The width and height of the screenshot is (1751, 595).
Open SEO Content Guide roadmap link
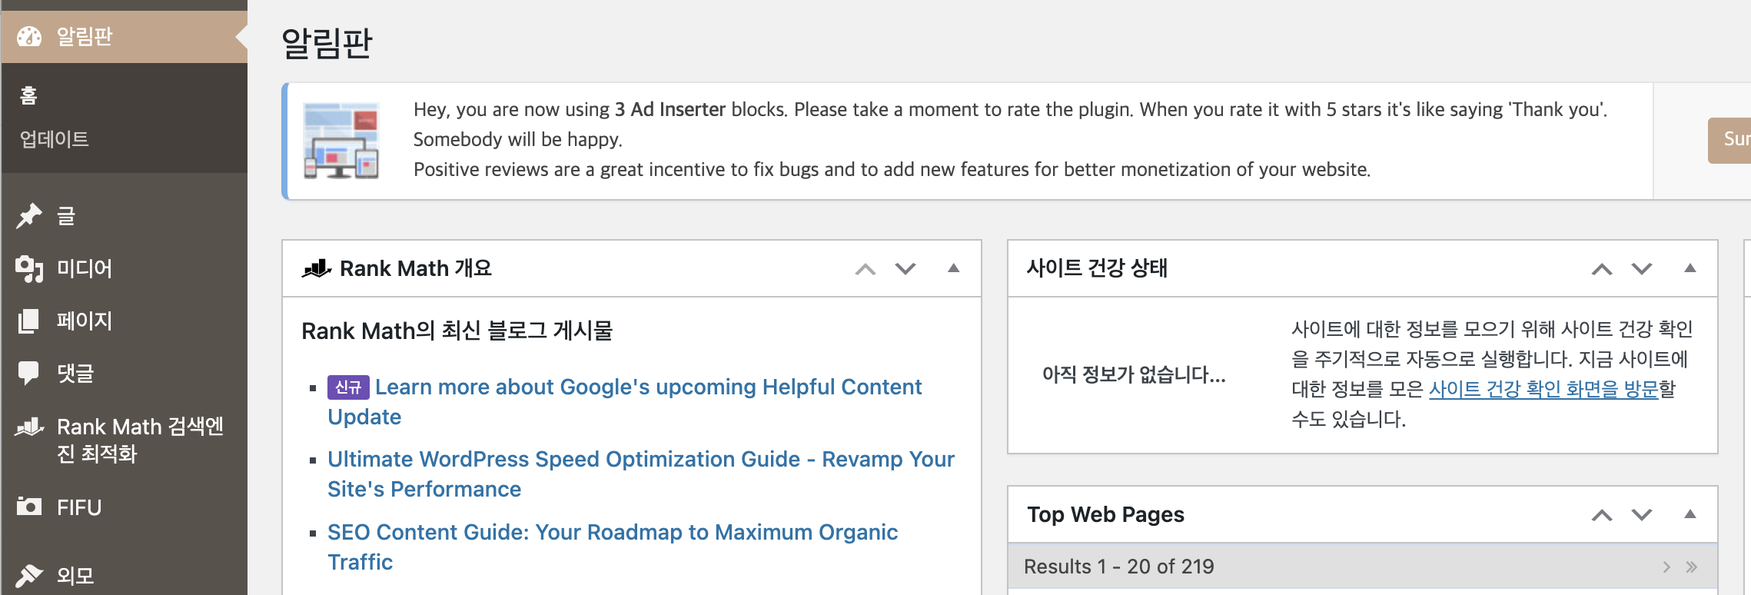point(612,547)
